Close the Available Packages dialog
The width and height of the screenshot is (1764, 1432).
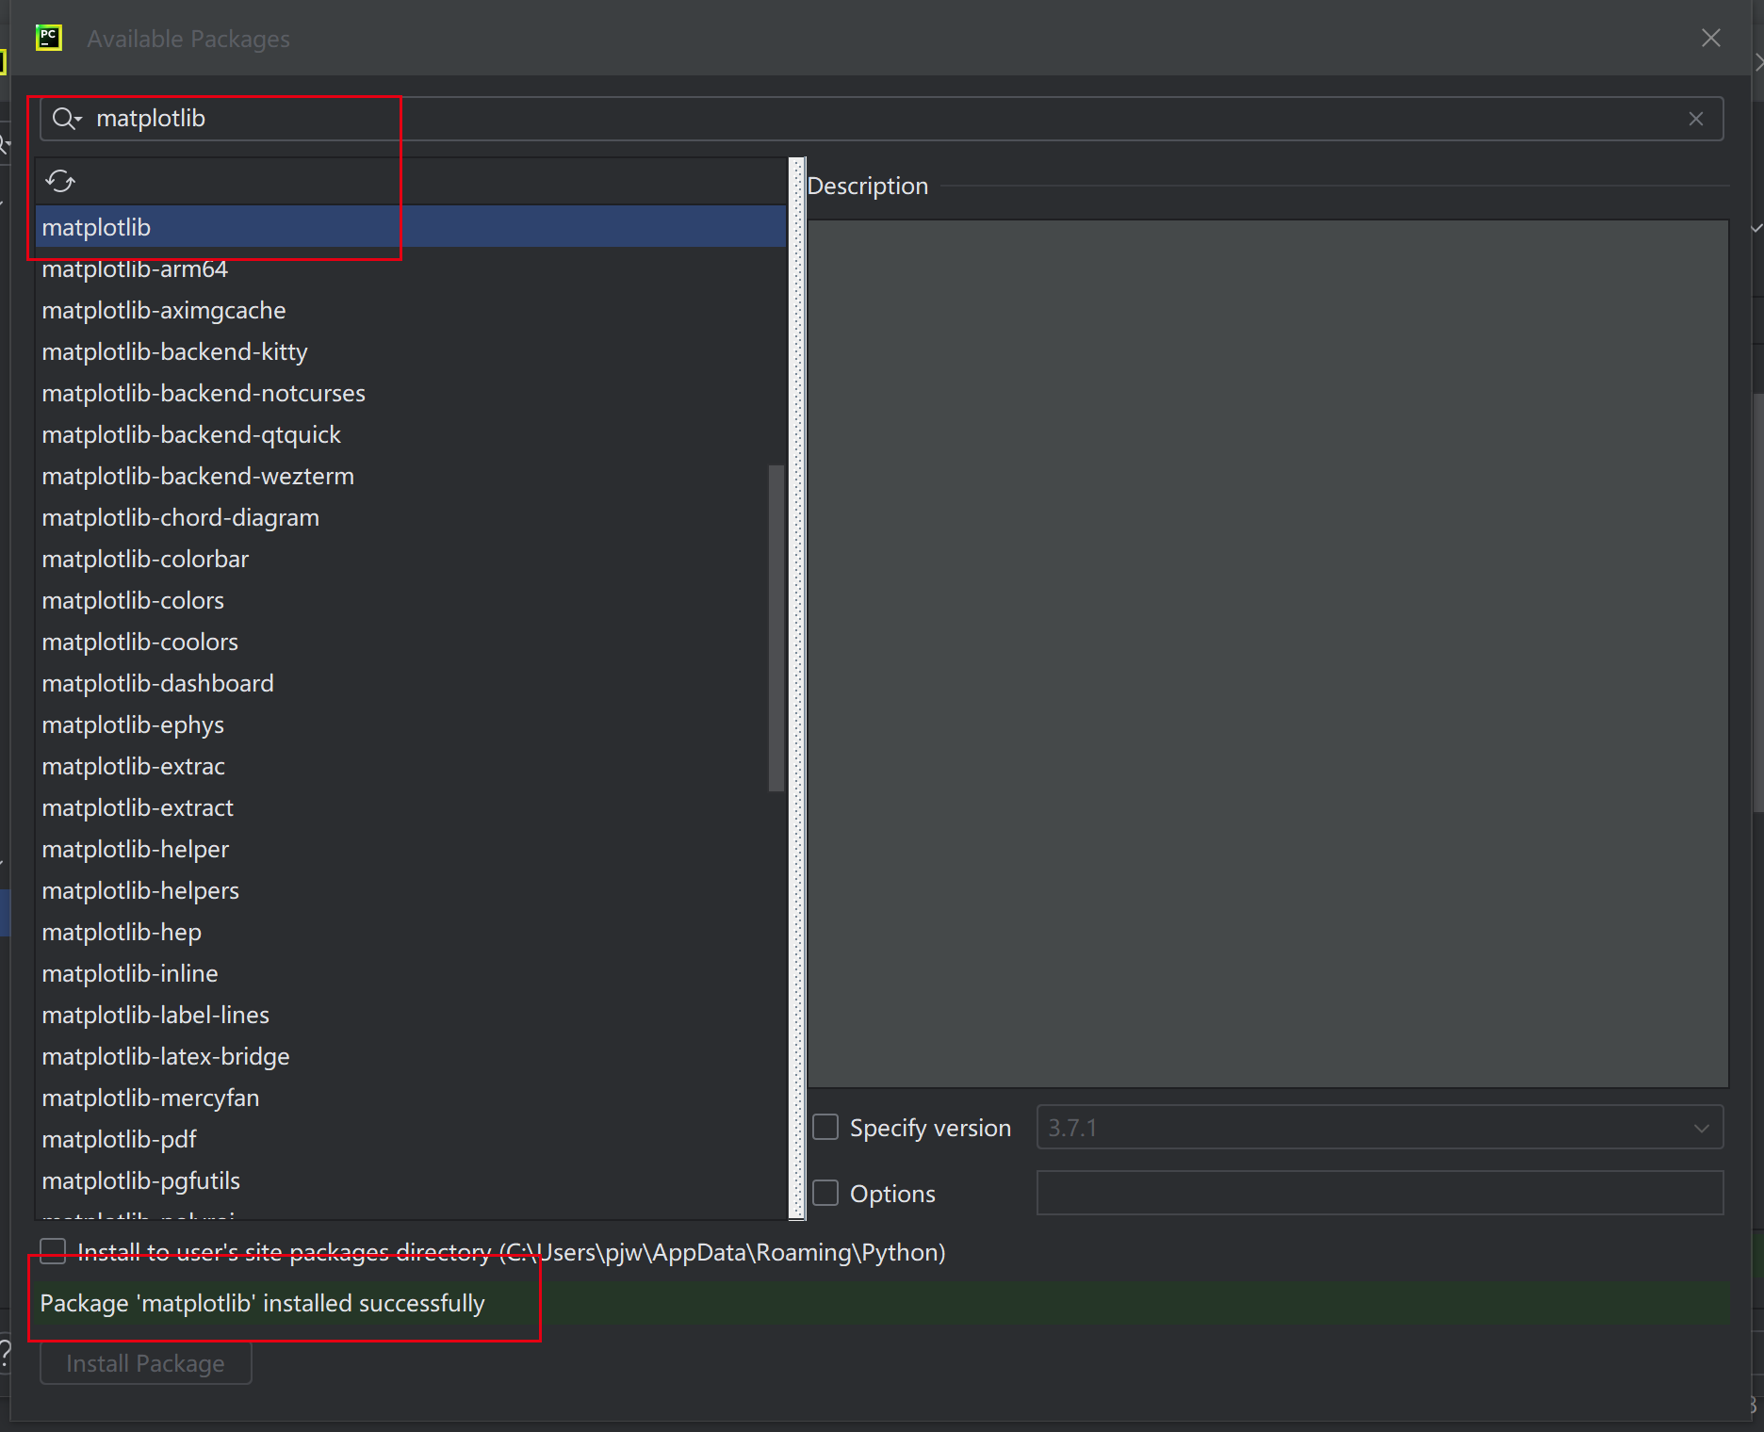(1711, 38)
